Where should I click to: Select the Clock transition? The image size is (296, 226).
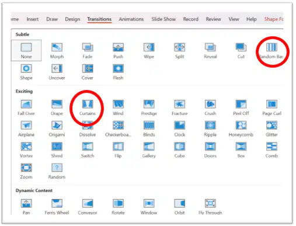tap(179, 128)
